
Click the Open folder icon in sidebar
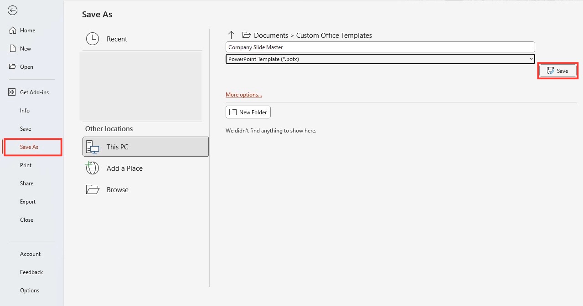pyautogui.click(x=13, y=66)
